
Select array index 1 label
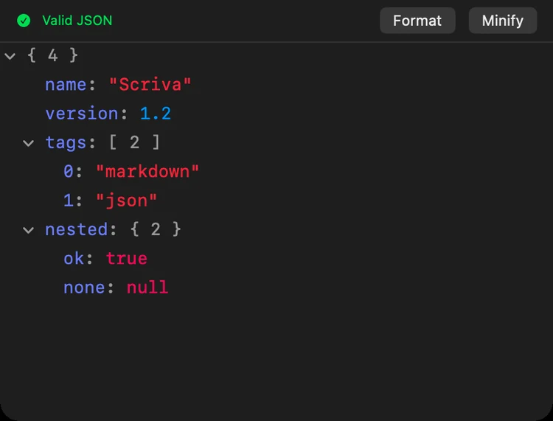[x=69, y=201]
